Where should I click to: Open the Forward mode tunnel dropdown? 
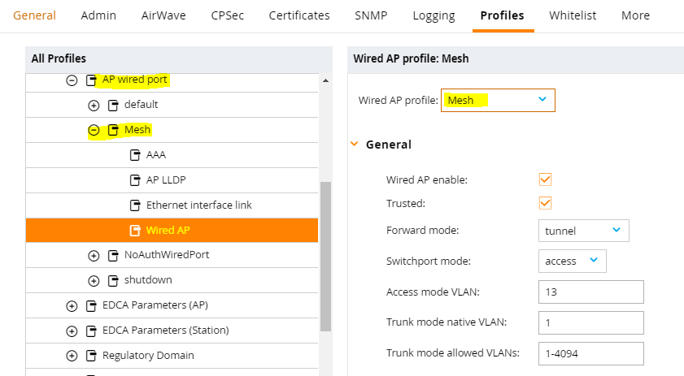584,231
